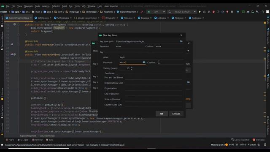This screenshot has width=270, height=152.
Task: Open the run configuration APP dropdown
Action: pyautogui.click(x=157, y=12)
